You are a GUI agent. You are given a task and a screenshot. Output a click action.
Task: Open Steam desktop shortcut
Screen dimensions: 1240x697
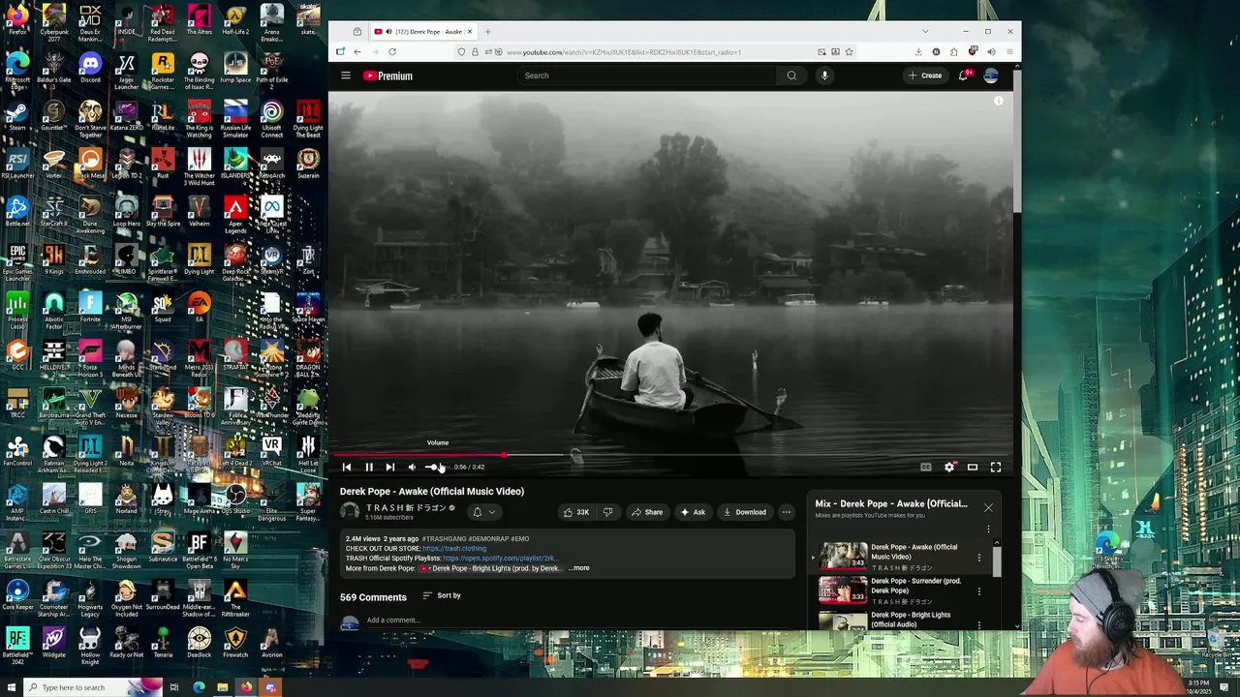tap(17, 116)
